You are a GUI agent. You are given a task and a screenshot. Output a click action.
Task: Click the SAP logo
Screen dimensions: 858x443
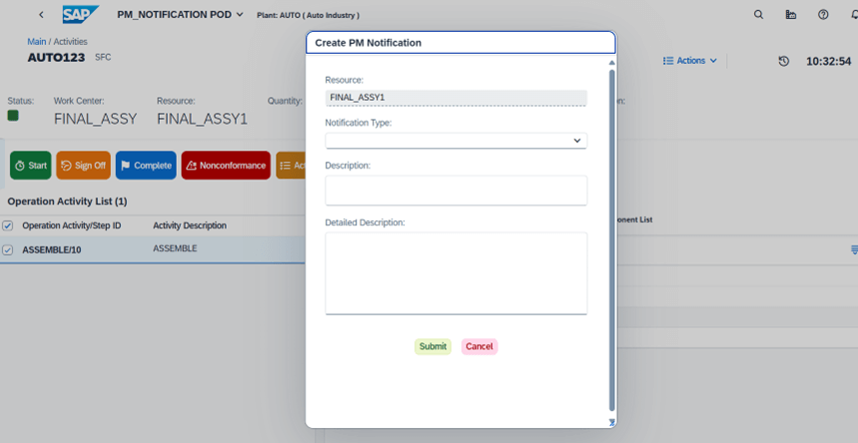[x=81, y=15]
